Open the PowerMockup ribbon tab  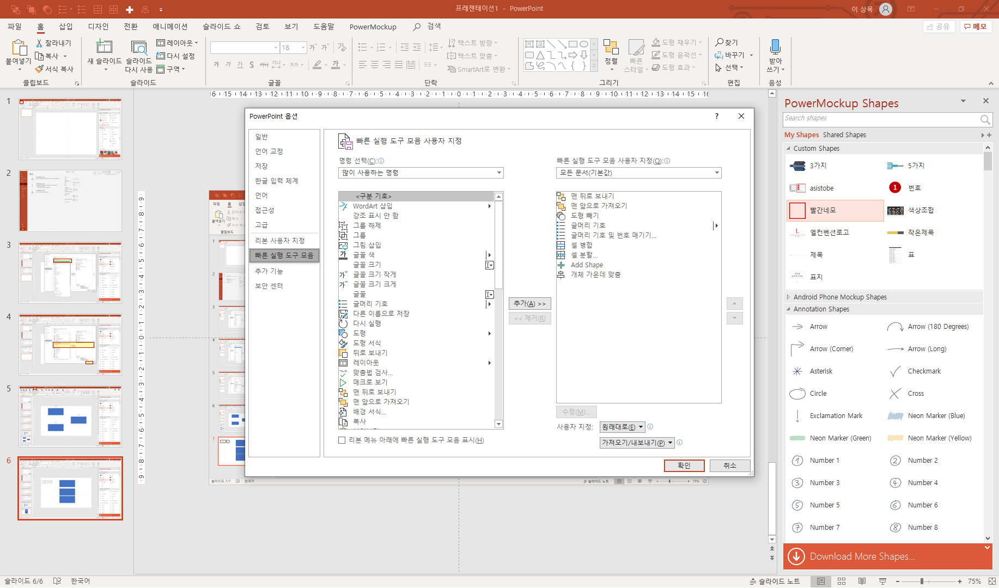pos(373,27)
